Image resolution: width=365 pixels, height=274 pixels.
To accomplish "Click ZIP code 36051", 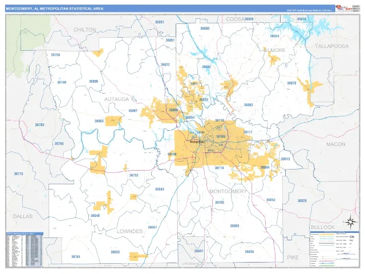I will pyautogui.click(x=170, y=41).
